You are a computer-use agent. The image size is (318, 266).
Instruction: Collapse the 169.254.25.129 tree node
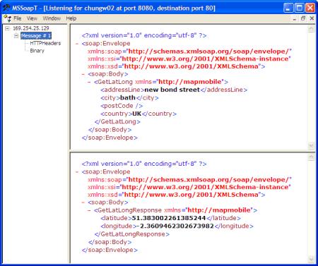7,28
